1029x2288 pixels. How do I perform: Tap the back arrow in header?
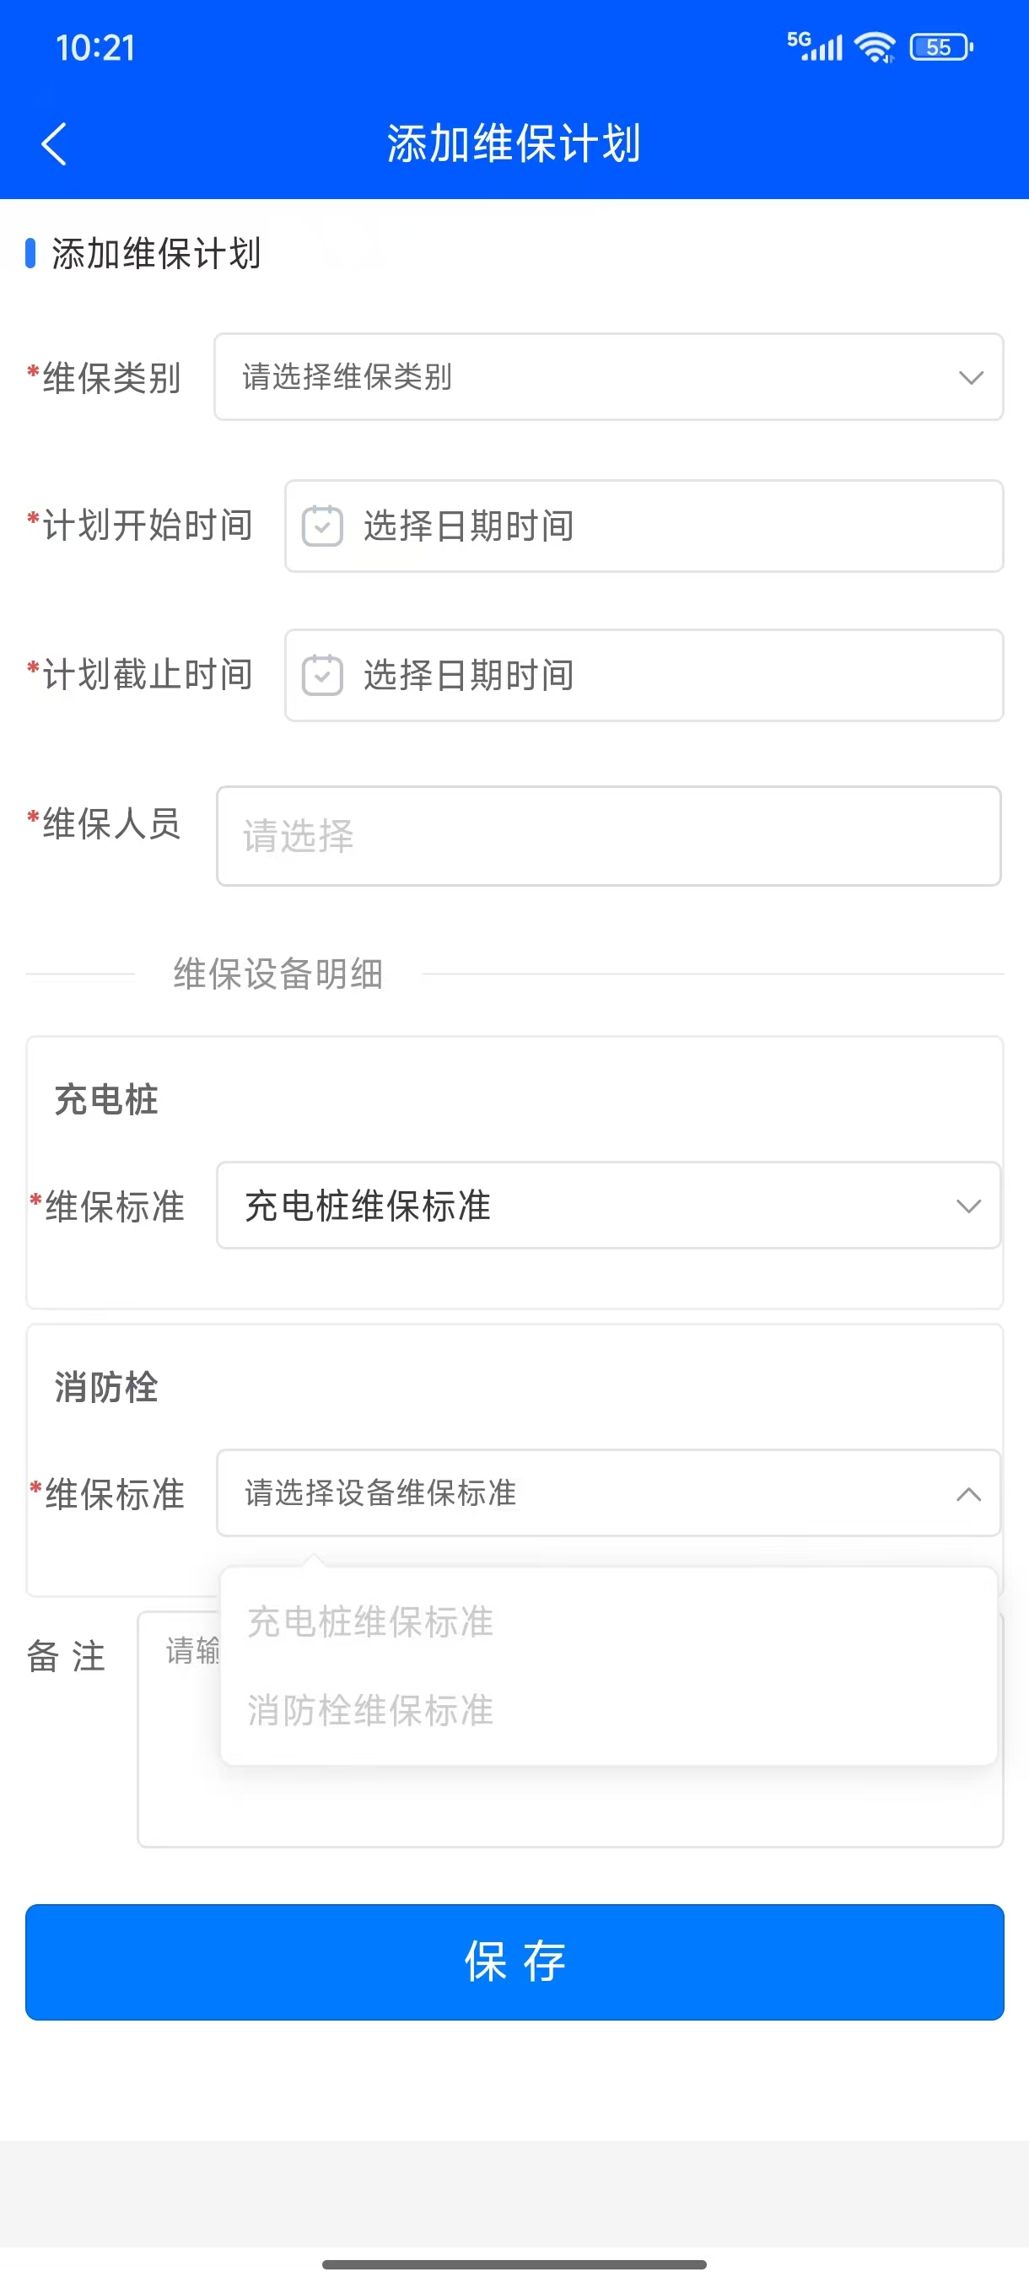(x=54, y=144)
